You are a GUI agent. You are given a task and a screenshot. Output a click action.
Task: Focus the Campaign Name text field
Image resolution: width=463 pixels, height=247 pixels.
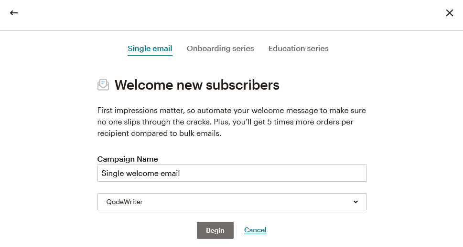point(232,173)
